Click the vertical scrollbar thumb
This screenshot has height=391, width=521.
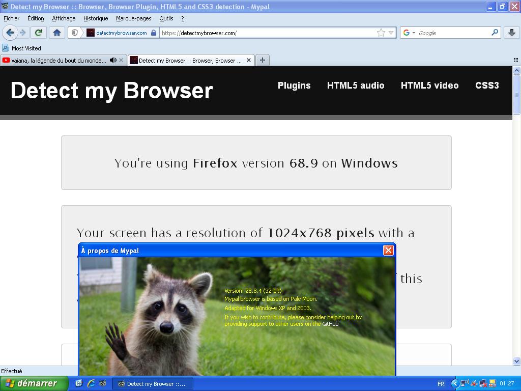coord(516,94)
